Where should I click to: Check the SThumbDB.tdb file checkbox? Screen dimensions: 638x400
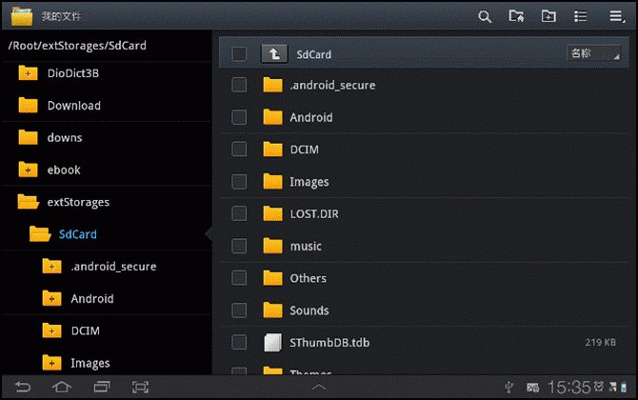click(x=239, y=343)
